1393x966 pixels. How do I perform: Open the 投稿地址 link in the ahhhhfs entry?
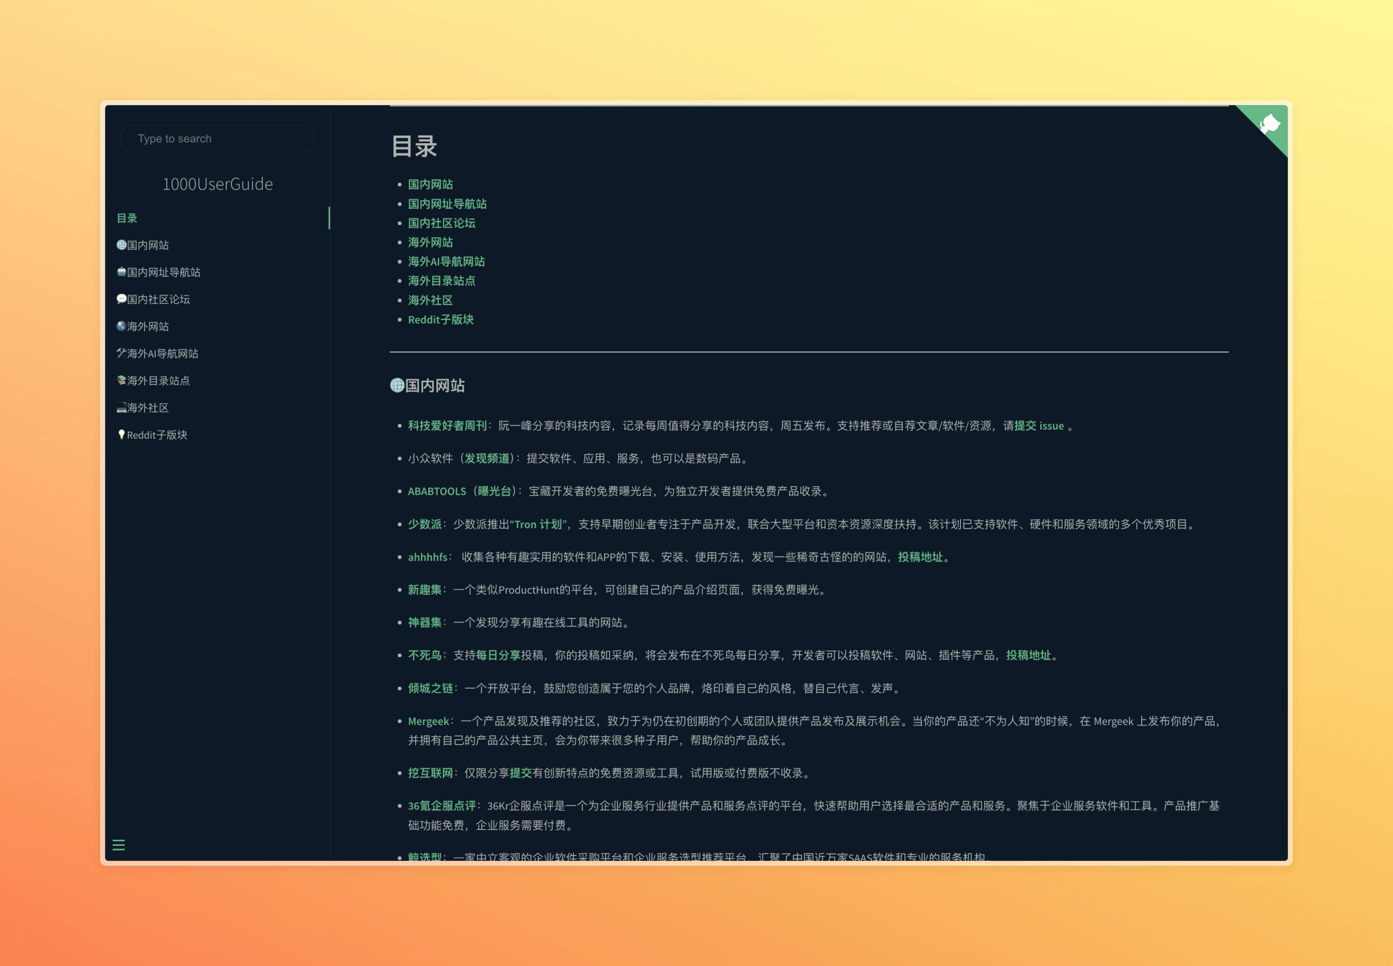tap(920, 557)
